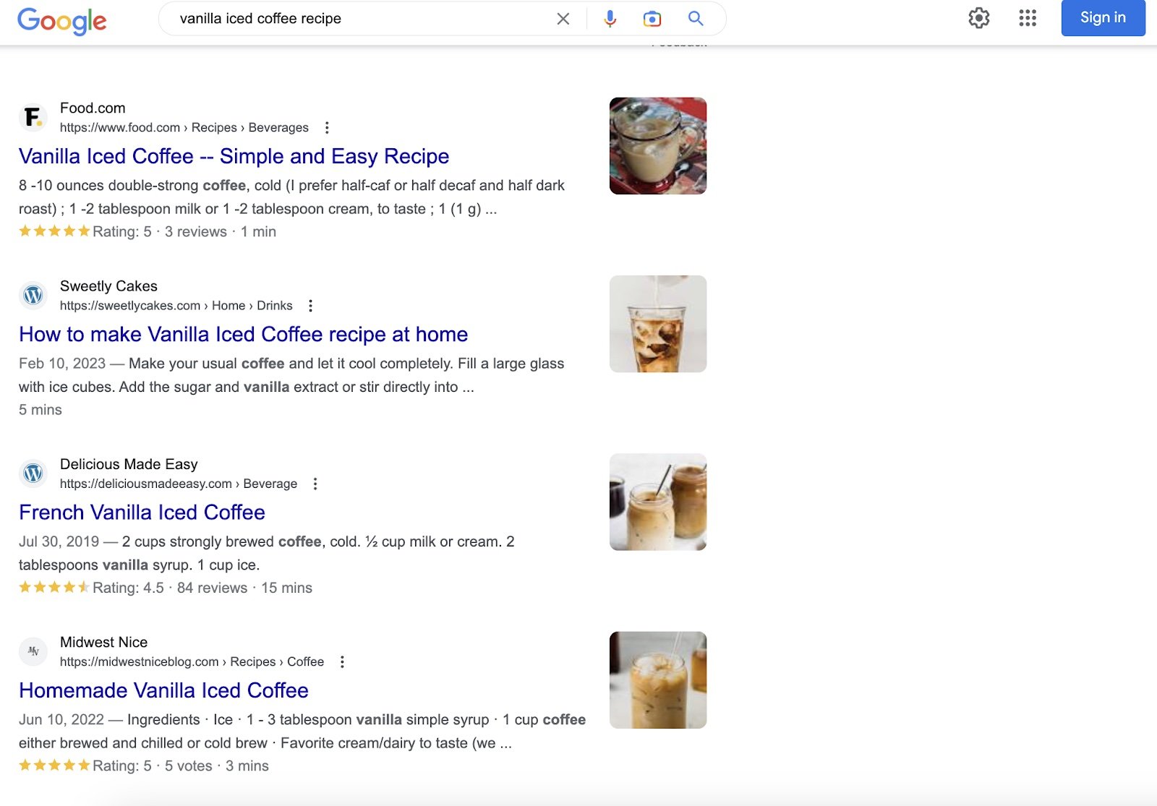Screen dimensions: 1157x806
Task: Open search by image camera icon
Action: [x=652, y=19]
